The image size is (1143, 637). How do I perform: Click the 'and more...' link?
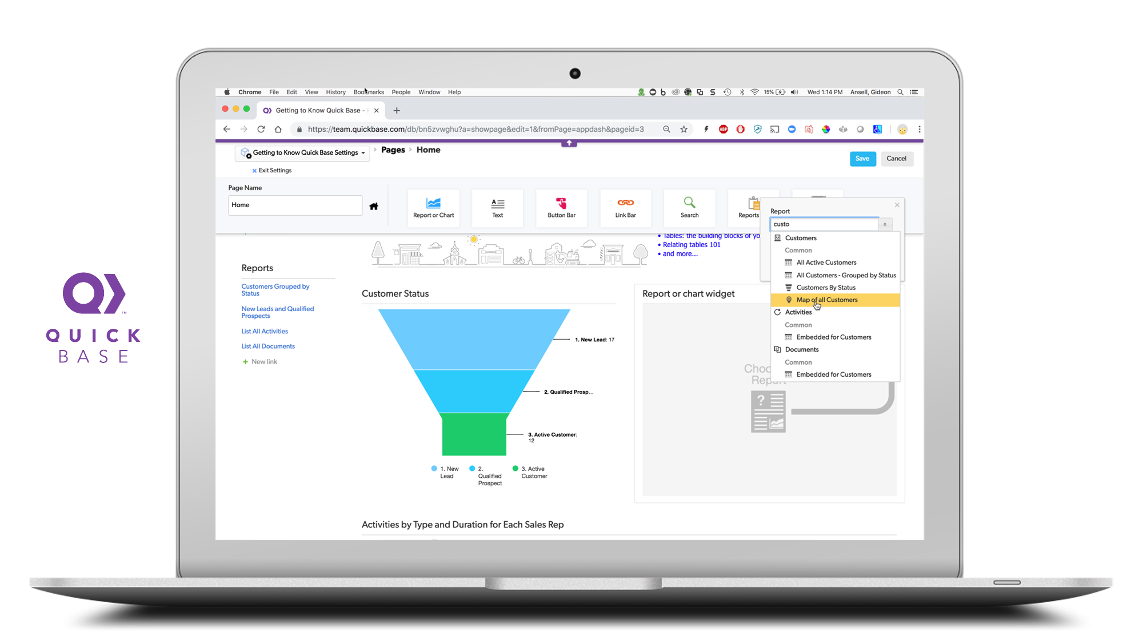680,254
